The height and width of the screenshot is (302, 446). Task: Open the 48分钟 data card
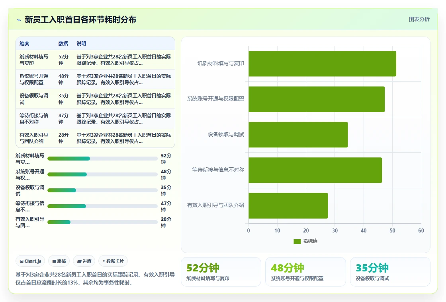305,272
